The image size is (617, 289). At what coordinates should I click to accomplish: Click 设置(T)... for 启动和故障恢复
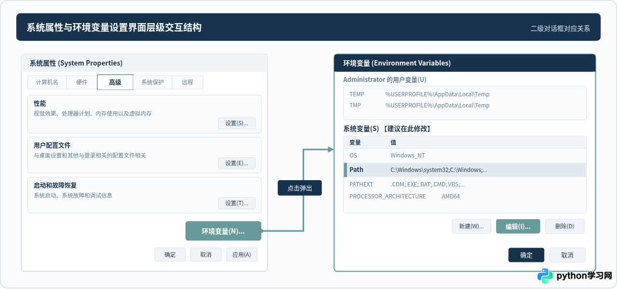[x=237, y=203]
